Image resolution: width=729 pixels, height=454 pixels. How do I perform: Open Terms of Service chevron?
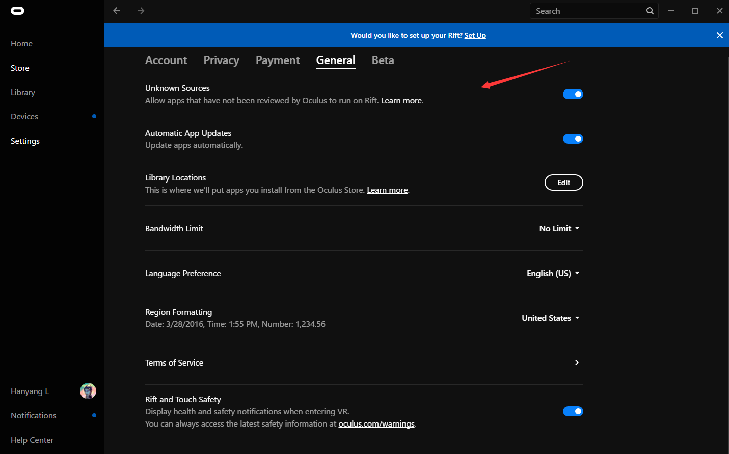[x=577, y=362]
